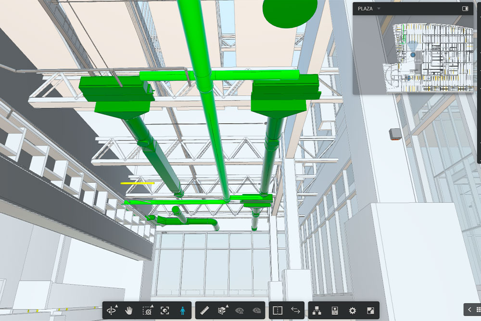Viewport: 481px width, 321px height.
Task: Select the Orbit navigation tool
Action: (112, 310)
